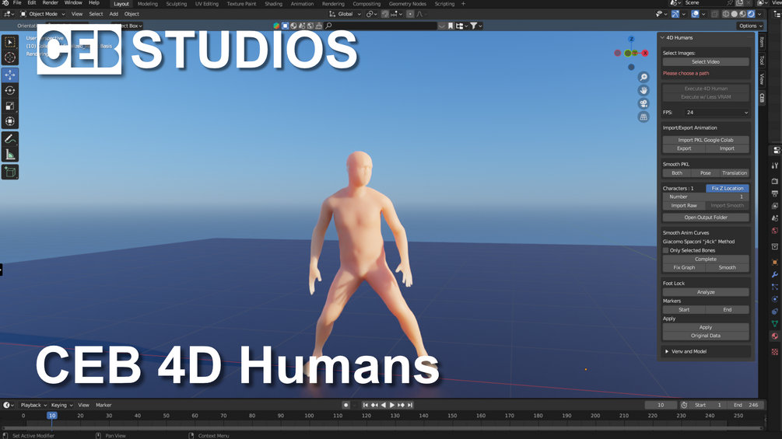Open the viewport shading options arrow

point(759,14)
